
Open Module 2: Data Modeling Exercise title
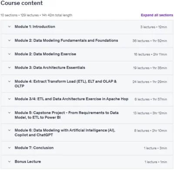[45, 54]
